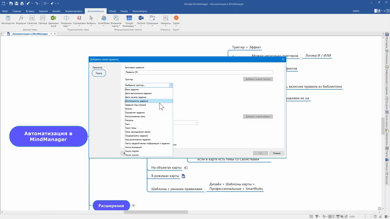Click the Save icon in quick access toolbar
390x219 pixels.
[16, 3]
